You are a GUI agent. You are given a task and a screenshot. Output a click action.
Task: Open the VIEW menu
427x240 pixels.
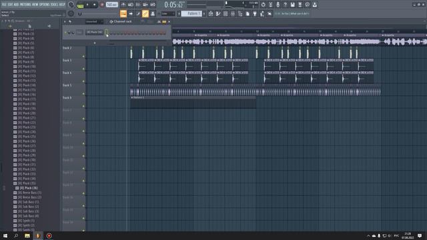(x=35, y=5)
